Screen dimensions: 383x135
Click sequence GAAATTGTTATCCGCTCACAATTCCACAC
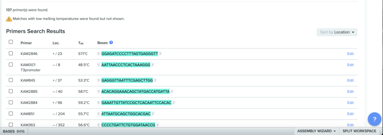tap(136, 103)
